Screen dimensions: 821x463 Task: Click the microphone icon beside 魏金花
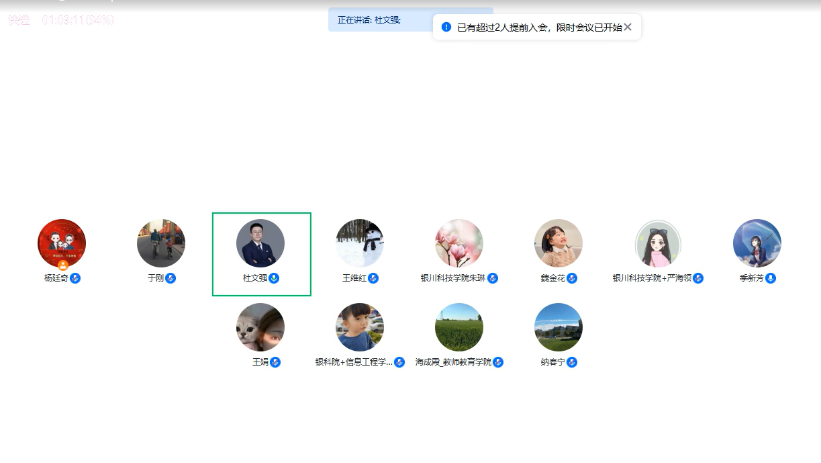[x=572, y=278]
